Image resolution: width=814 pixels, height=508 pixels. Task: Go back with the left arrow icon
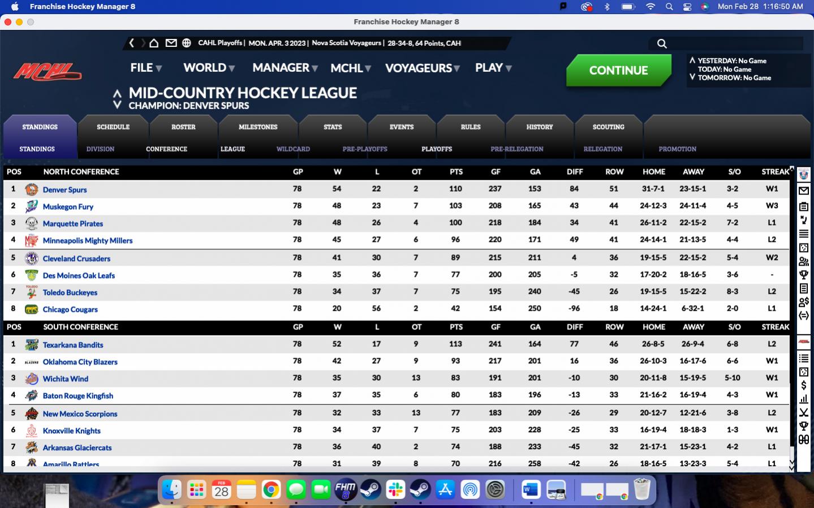click(x=132, y=43)
